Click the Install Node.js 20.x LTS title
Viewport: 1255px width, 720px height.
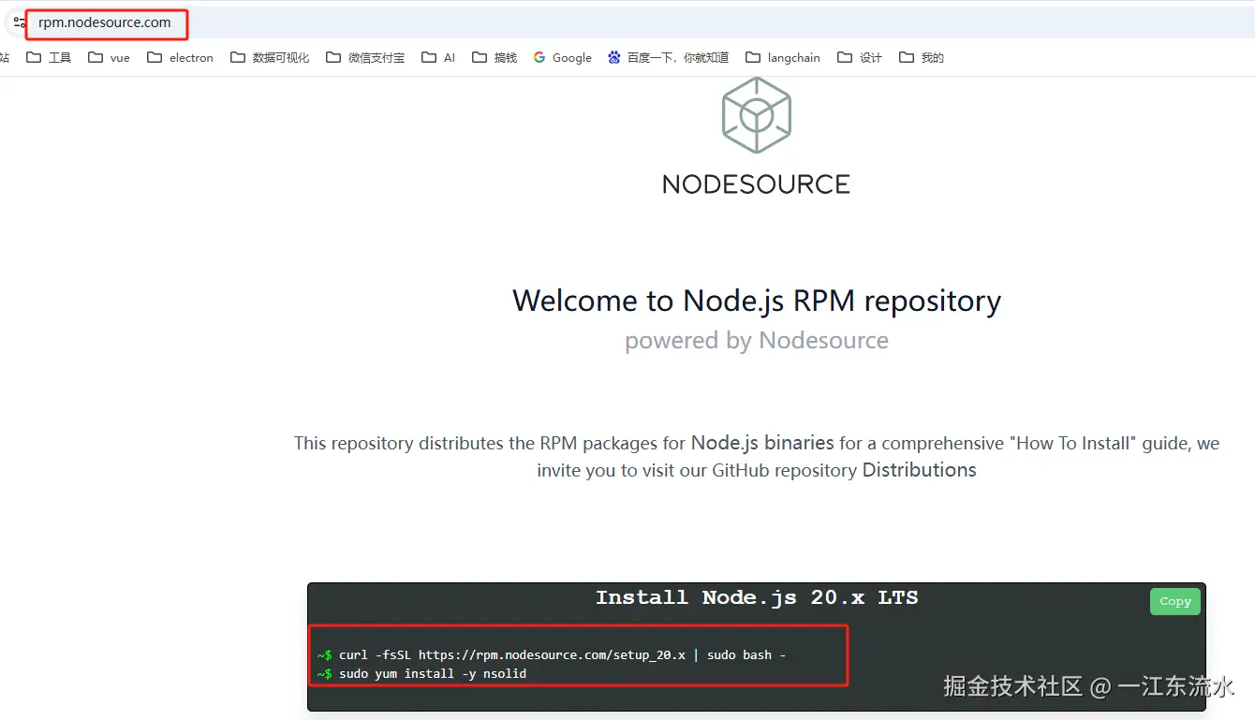point(757,597)
